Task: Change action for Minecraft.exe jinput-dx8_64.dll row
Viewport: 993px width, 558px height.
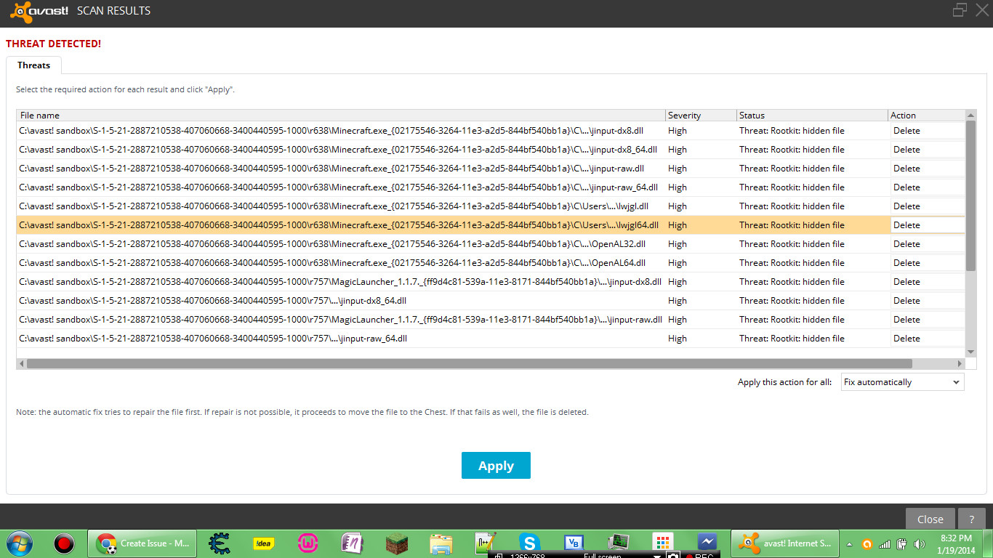Action: coord(928,150)
